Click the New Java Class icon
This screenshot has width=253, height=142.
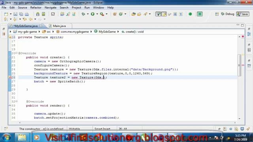click(121, 14)
